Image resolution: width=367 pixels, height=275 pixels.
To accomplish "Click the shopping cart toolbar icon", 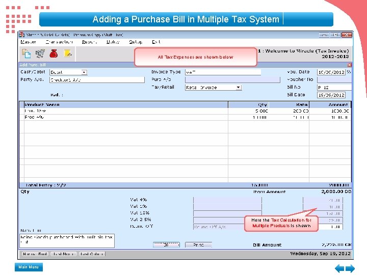I will coord(40,53).
